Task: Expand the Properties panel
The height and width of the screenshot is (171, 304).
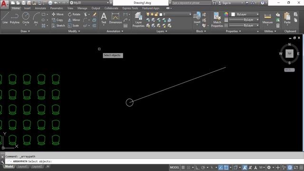Action: pos(233,31)
